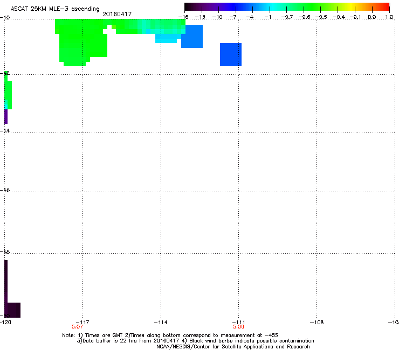Image resolution: width=399 pixels, height=350 pixels.
Task: Click the dark blue data block near -111
Action: pos(231,54)
